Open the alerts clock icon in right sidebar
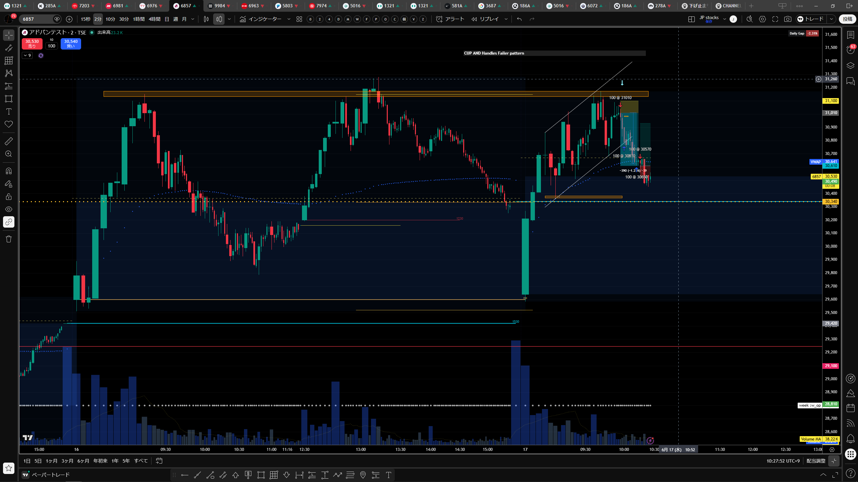The height and width of the screenshot is (482, 858). [x=851, y=50]
